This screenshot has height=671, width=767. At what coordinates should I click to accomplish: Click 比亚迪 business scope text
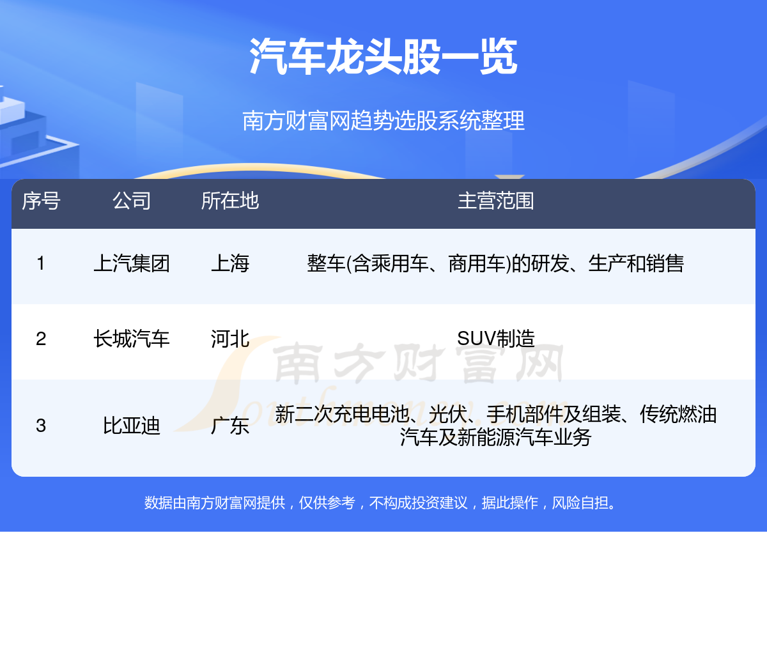pos(496,426)
